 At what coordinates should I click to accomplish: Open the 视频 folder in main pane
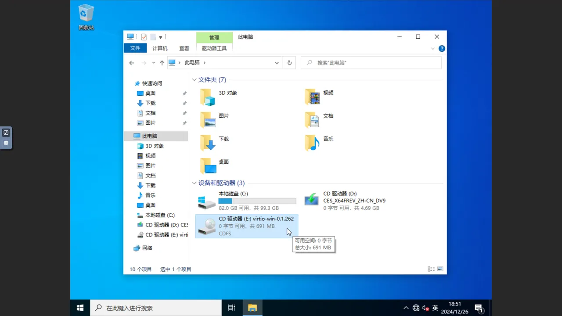(x=312, y=97)
